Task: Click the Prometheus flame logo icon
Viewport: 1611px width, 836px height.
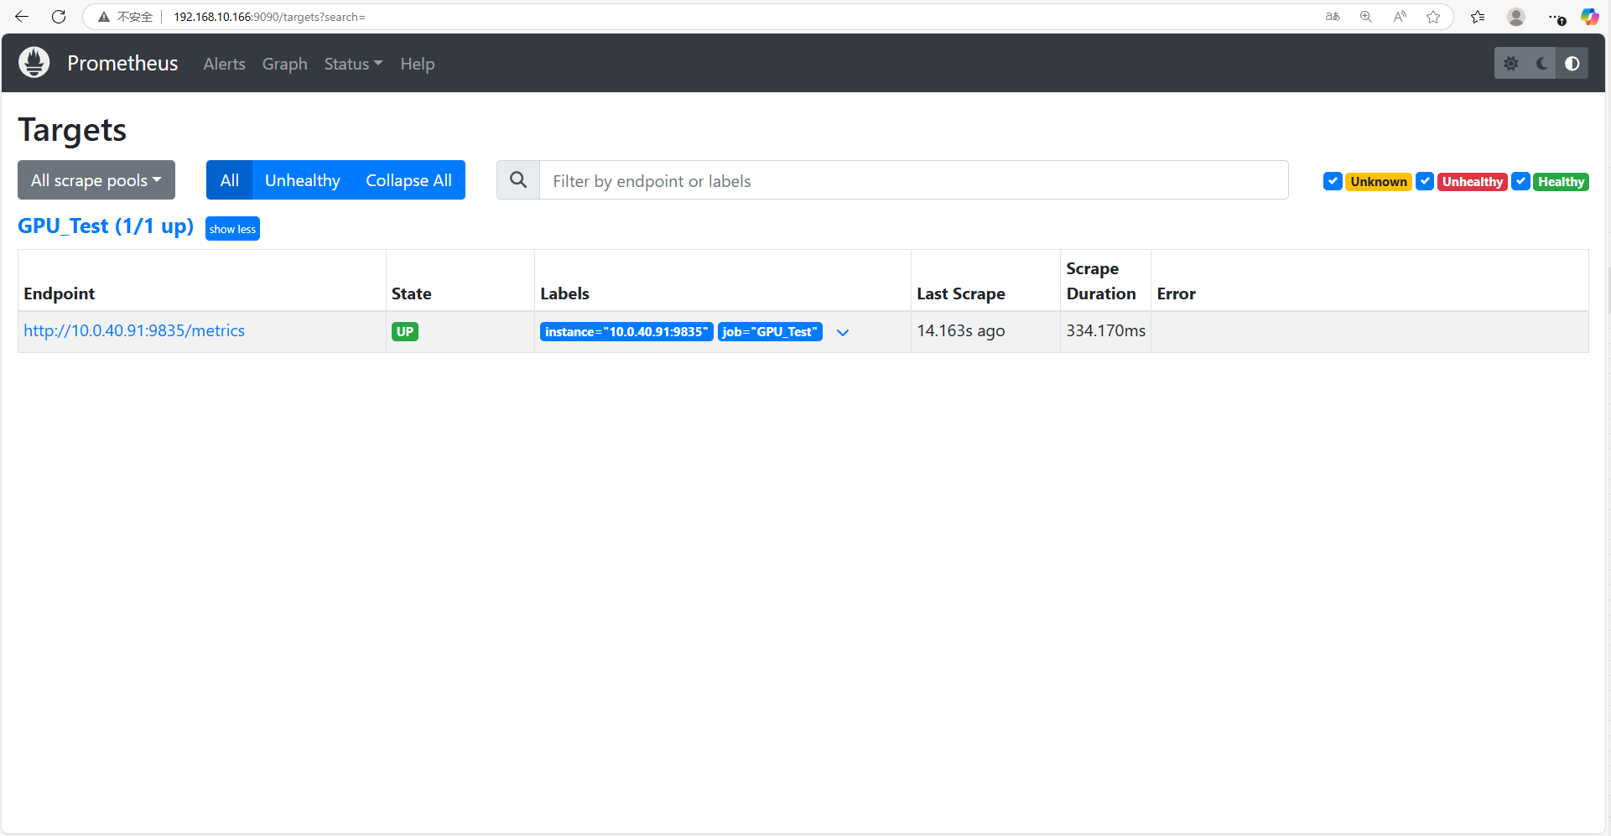Action: pos(34,63)
